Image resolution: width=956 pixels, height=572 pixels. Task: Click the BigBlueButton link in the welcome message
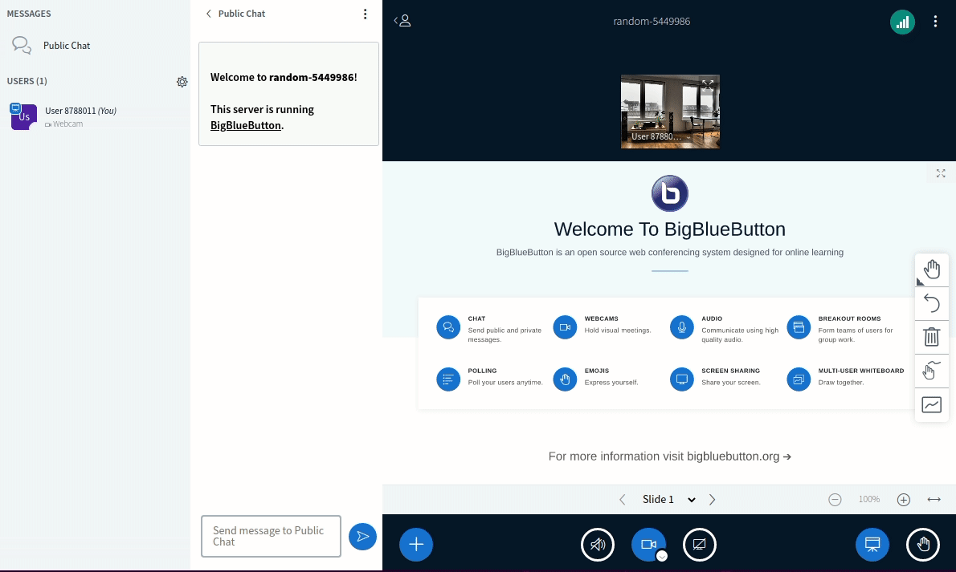(245, 125)
